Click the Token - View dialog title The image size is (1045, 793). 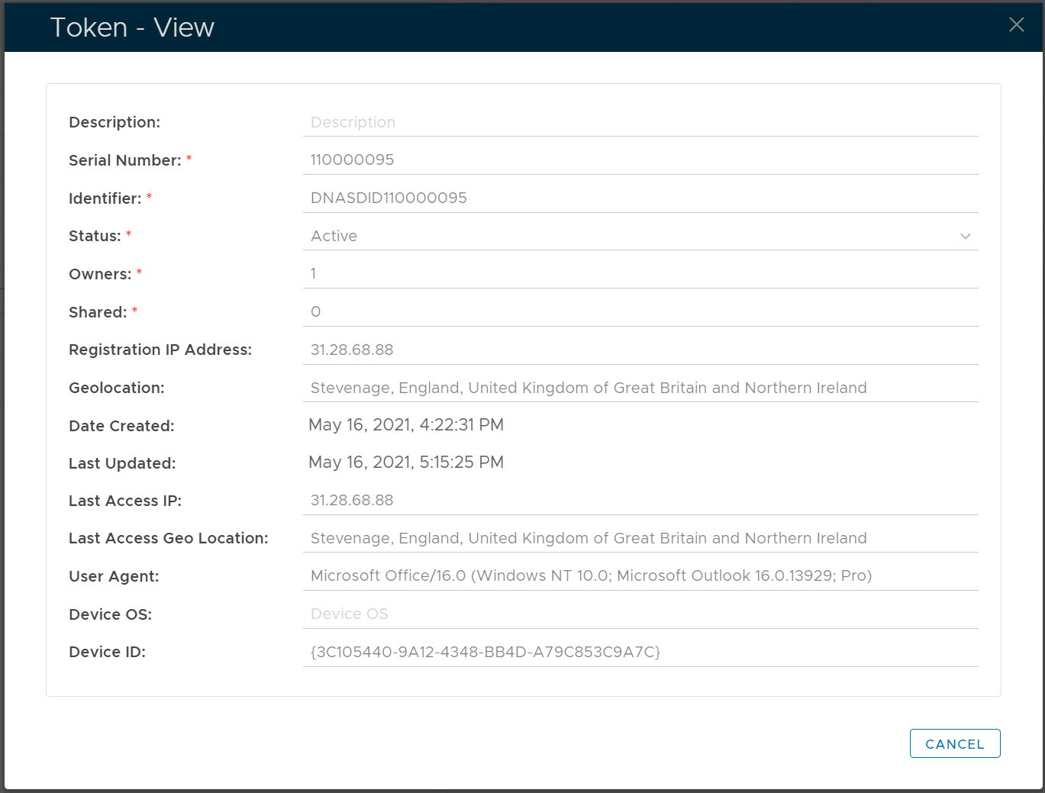pyautogui.click(x=132, y=27)
